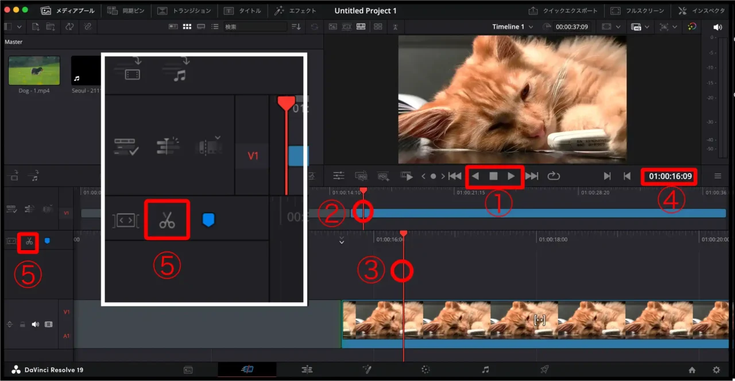Screen dimensions: 735x381
Task: Click the sort media pool icon
Action: click(296, 27)
